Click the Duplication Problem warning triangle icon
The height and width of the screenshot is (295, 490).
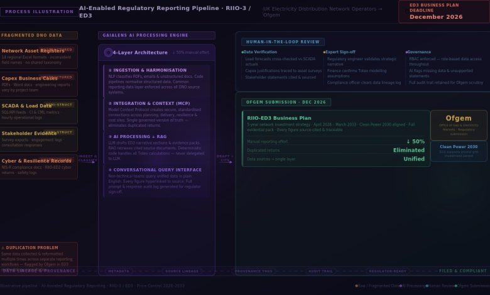coord(3,248)
